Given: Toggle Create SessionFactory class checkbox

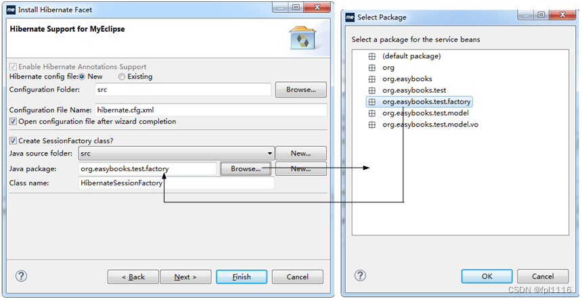Looking at the screenshot, I should click(x=13, y=141).
